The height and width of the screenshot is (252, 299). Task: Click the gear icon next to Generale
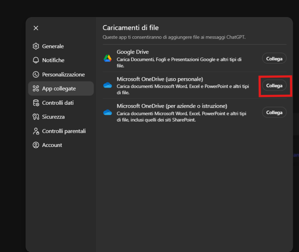click(x=36, y=46)
